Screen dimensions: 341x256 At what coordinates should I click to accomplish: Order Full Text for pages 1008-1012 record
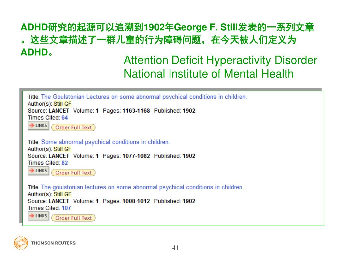[x=73, y=218]
